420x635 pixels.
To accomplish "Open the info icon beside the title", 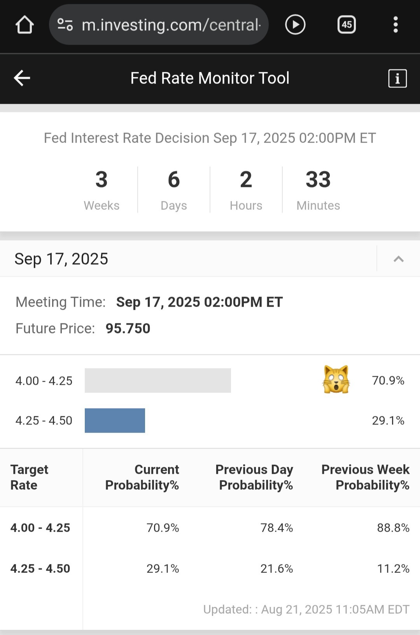I will 397,79.
